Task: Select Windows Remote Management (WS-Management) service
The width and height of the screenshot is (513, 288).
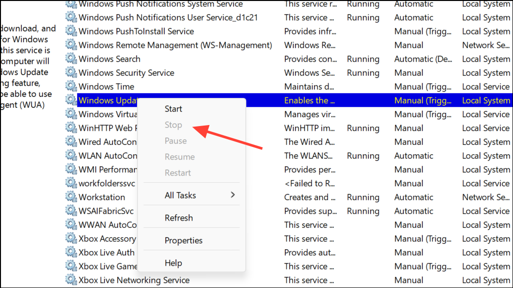Action: click(x=175, y=45)
